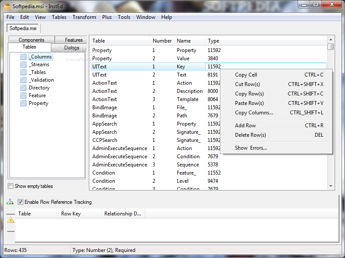Select the Directory tree item
Viewport: 345px width, 258px height.
point(39,88)
